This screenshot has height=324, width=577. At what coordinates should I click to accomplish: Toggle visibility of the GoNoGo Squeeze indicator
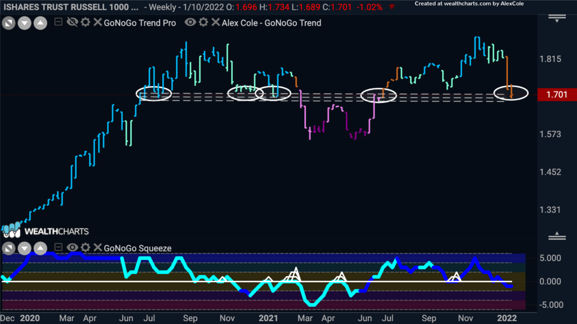pyautogui.click(x=72, y=247)
